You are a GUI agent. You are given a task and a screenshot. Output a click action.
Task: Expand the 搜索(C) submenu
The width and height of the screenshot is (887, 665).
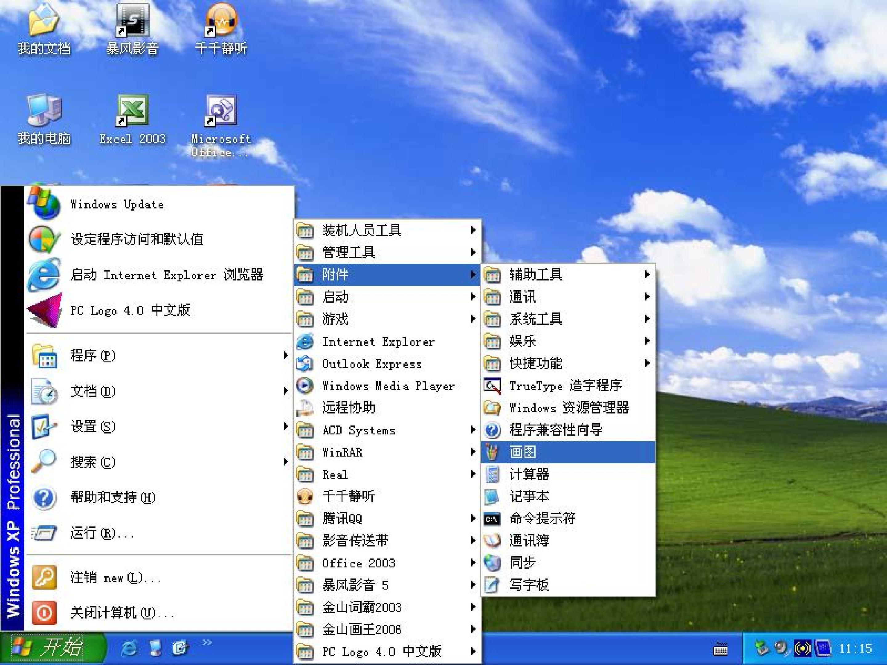tap(159, 462)
